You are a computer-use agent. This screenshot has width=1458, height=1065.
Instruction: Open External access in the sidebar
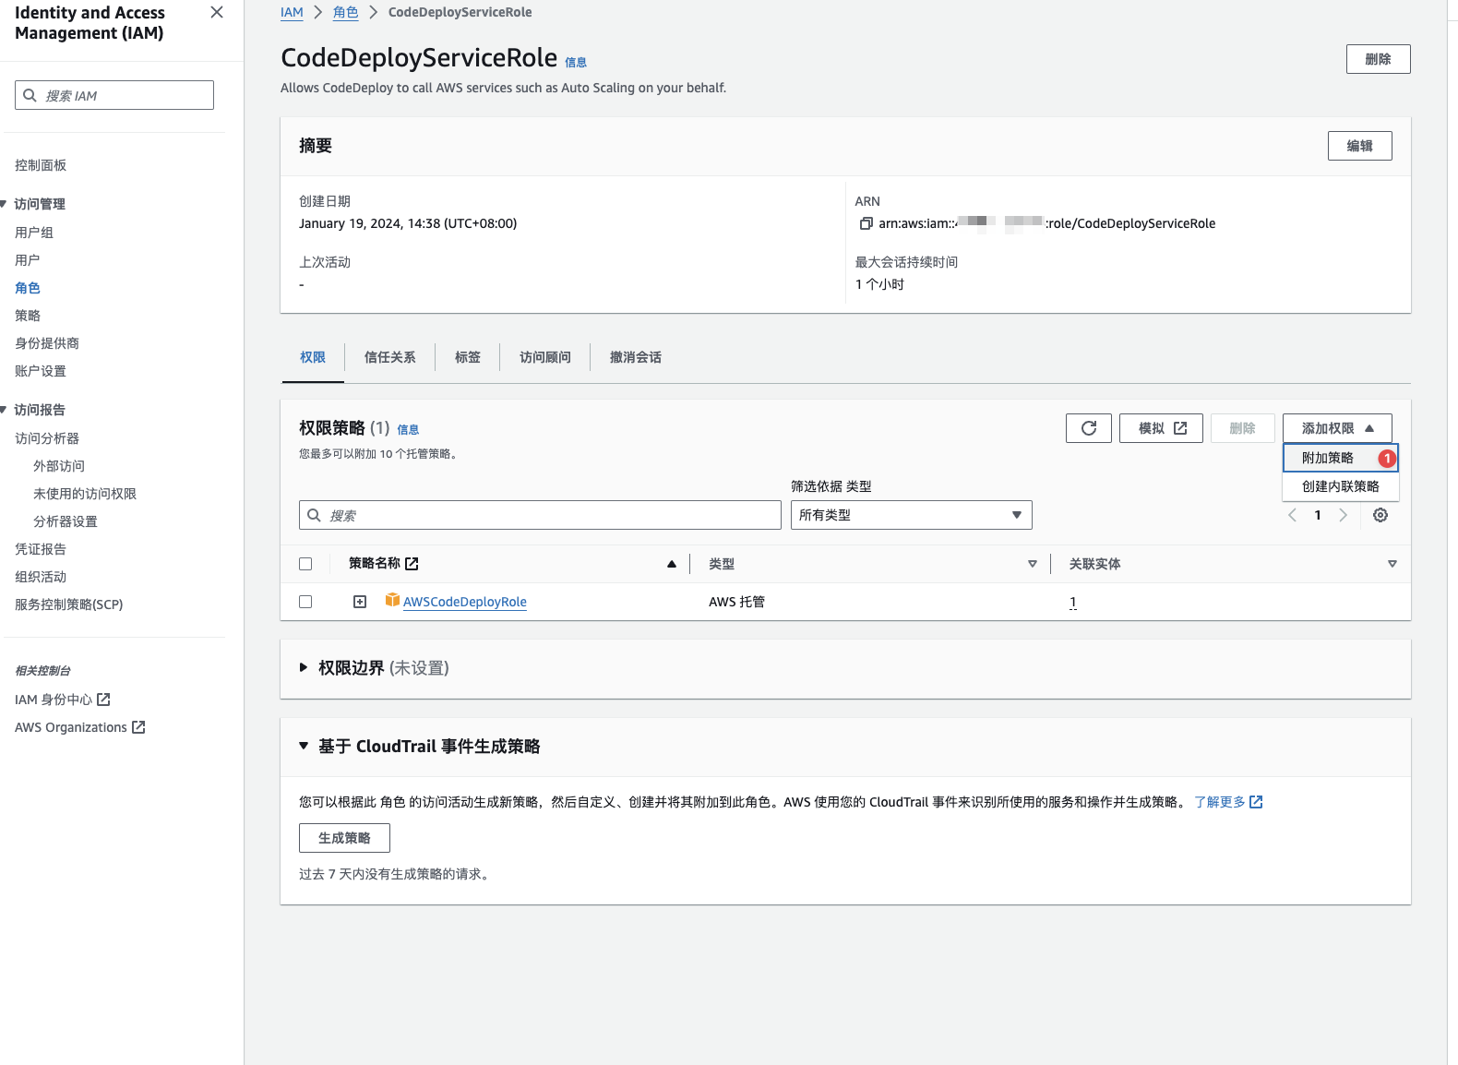59,466
